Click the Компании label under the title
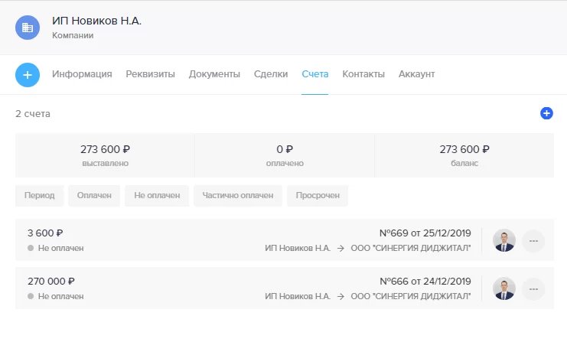 (x=73, y=35)
